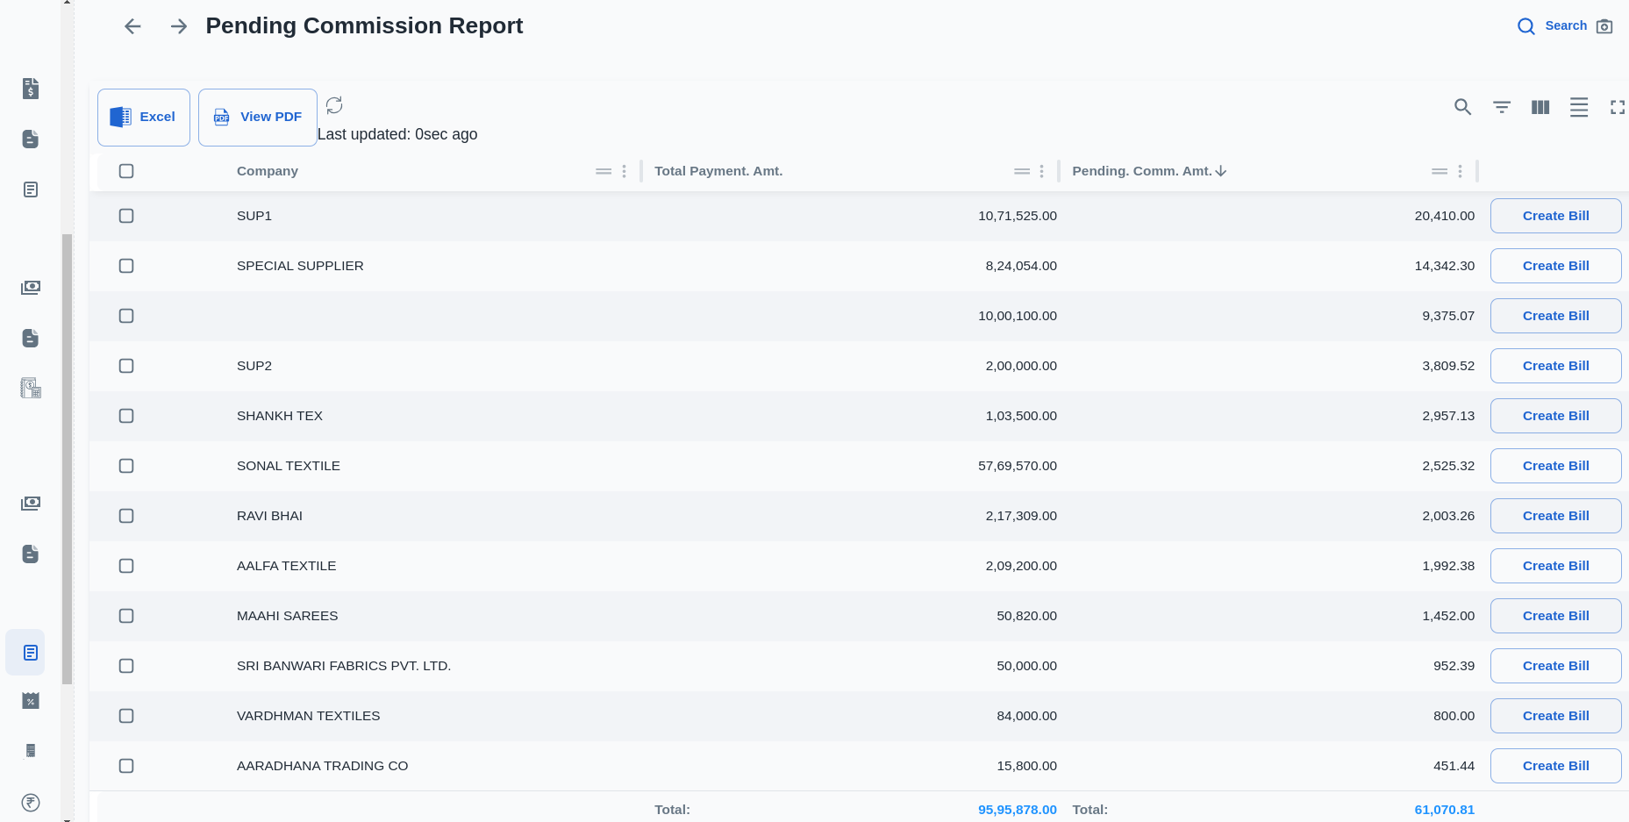Image resolution: width=1629 pixels, height=822 pixels.
Task: Open the Company column options menu
Action: [624, 171]
